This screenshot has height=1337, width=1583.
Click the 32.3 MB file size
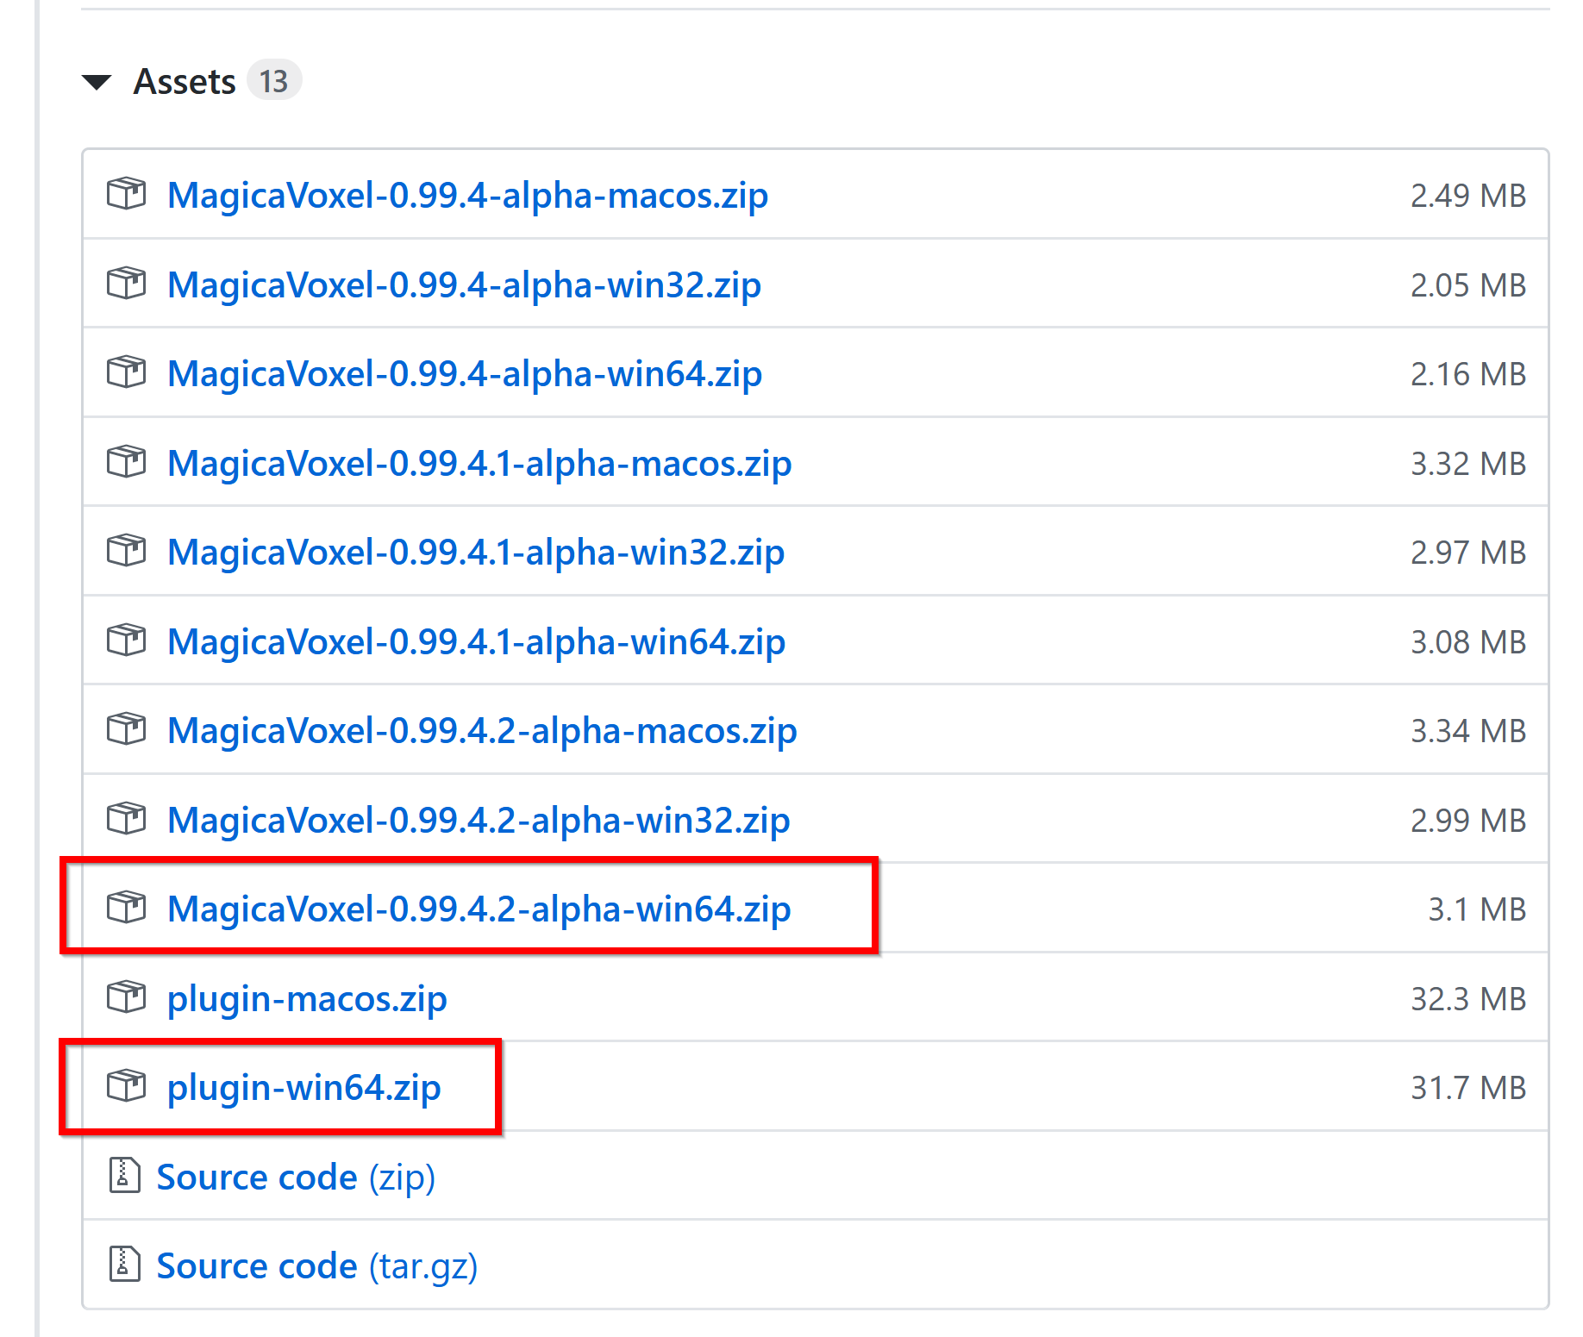point(1468,999)
